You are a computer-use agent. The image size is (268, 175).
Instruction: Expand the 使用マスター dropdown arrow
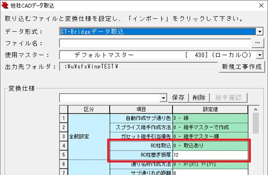click(x=260, y=55)
